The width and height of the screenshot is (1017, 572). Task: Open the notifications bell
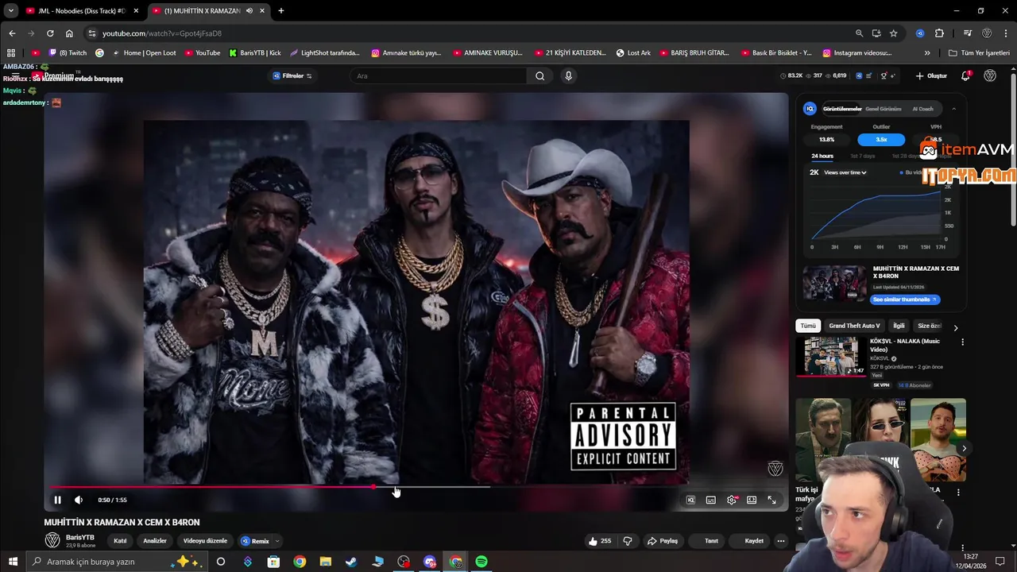coord(965,76)
